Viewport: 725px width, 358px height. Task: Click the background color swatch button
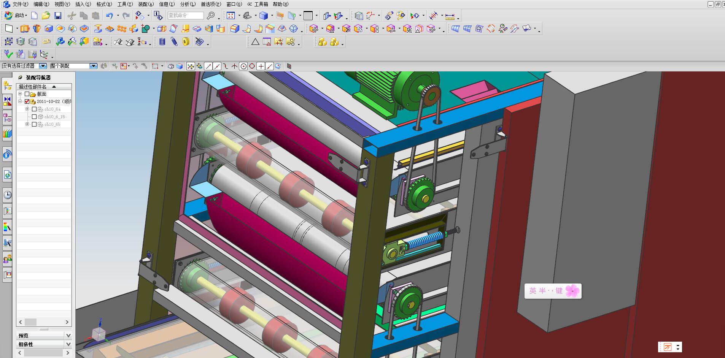(308, 16)
